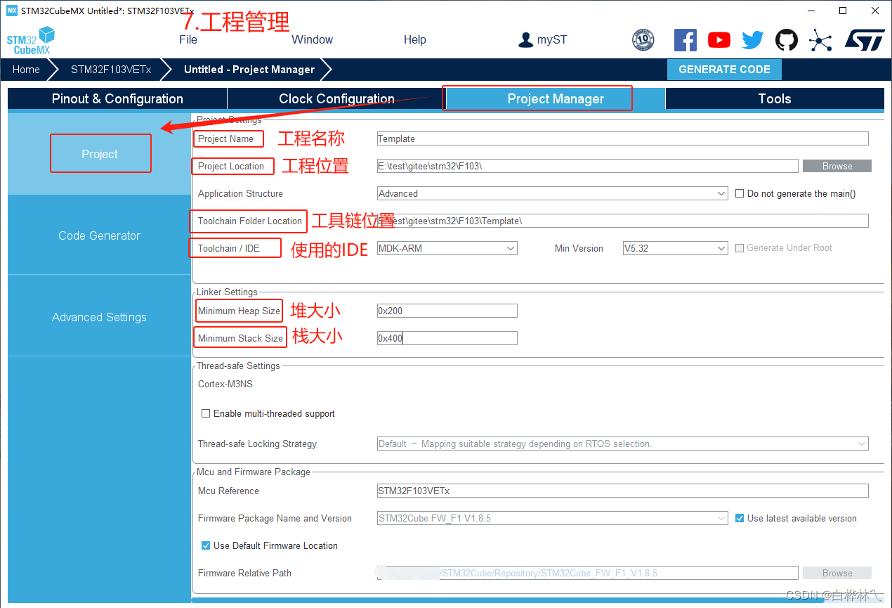Open Thread-safe Locking Strategy dropdown
The width and height of the screenshot is (892, 608).
click(x=623, y=444)
